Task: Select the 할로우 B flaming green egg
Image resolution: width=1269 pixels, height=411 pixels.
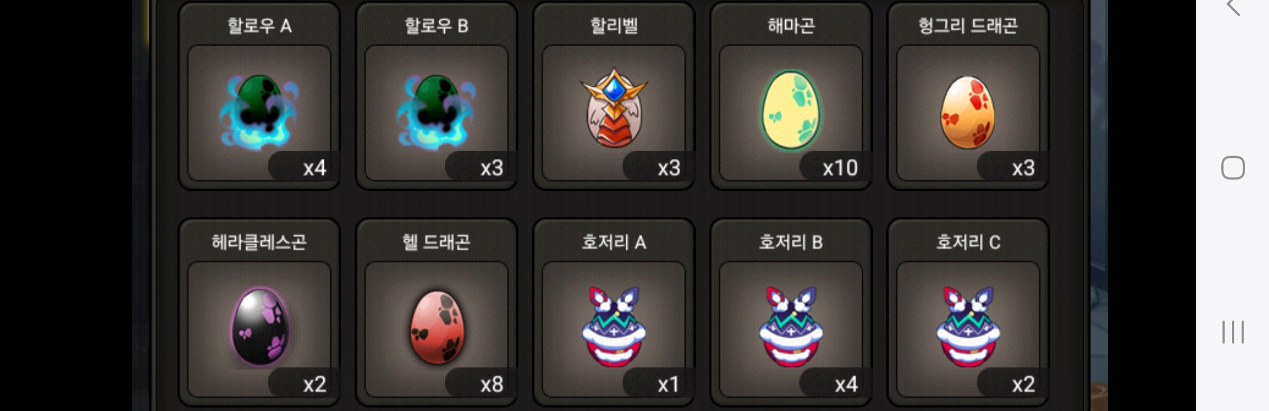Action: (436, 113)
